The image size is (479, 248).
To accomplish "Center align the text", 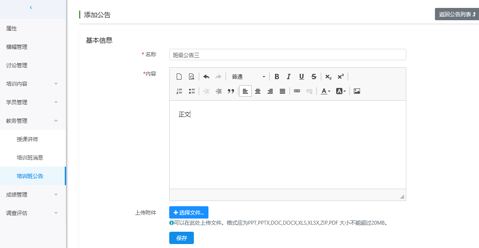I will [x=258, y=91].
